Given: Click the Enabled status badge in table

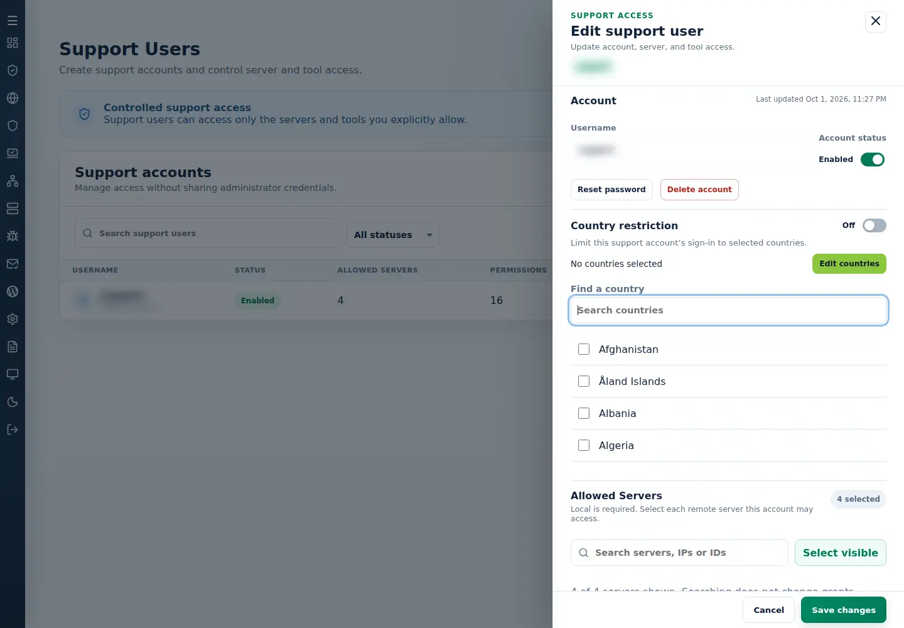Looking at the screenshot, I should pos(257,301).
